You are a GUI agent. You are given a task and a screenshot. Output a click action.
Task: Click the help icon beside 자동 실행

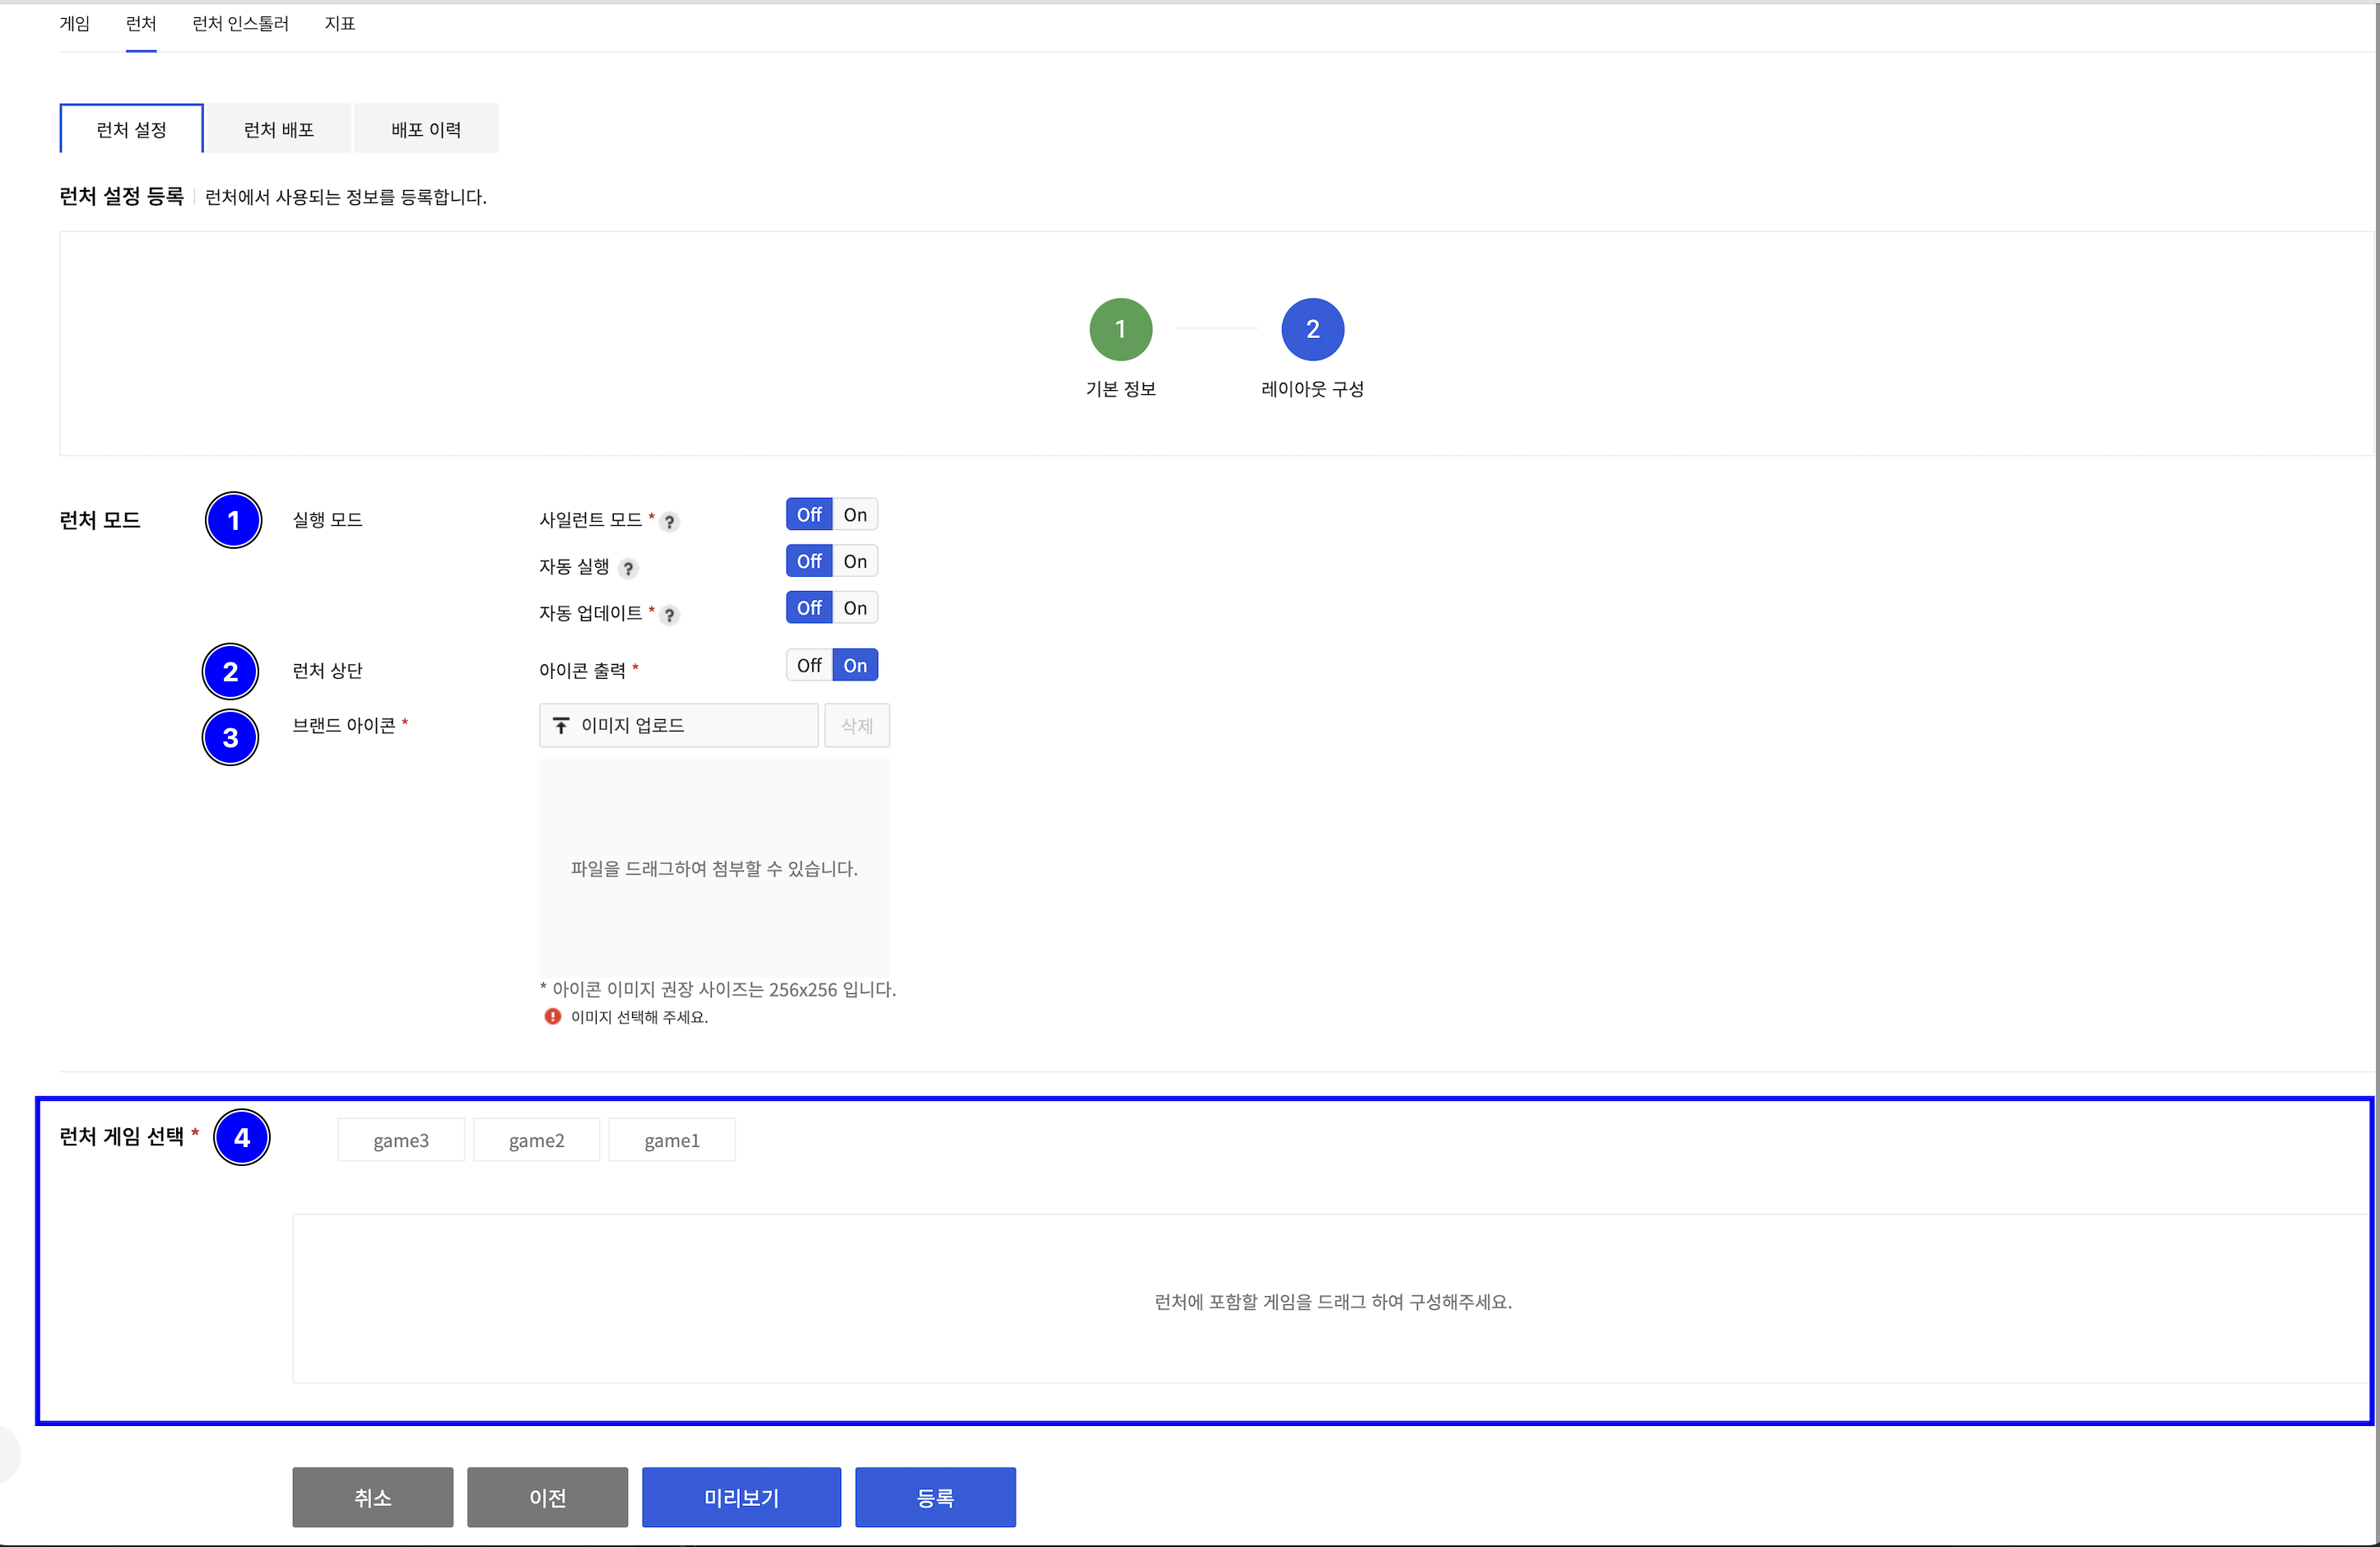tap(629, 568)
